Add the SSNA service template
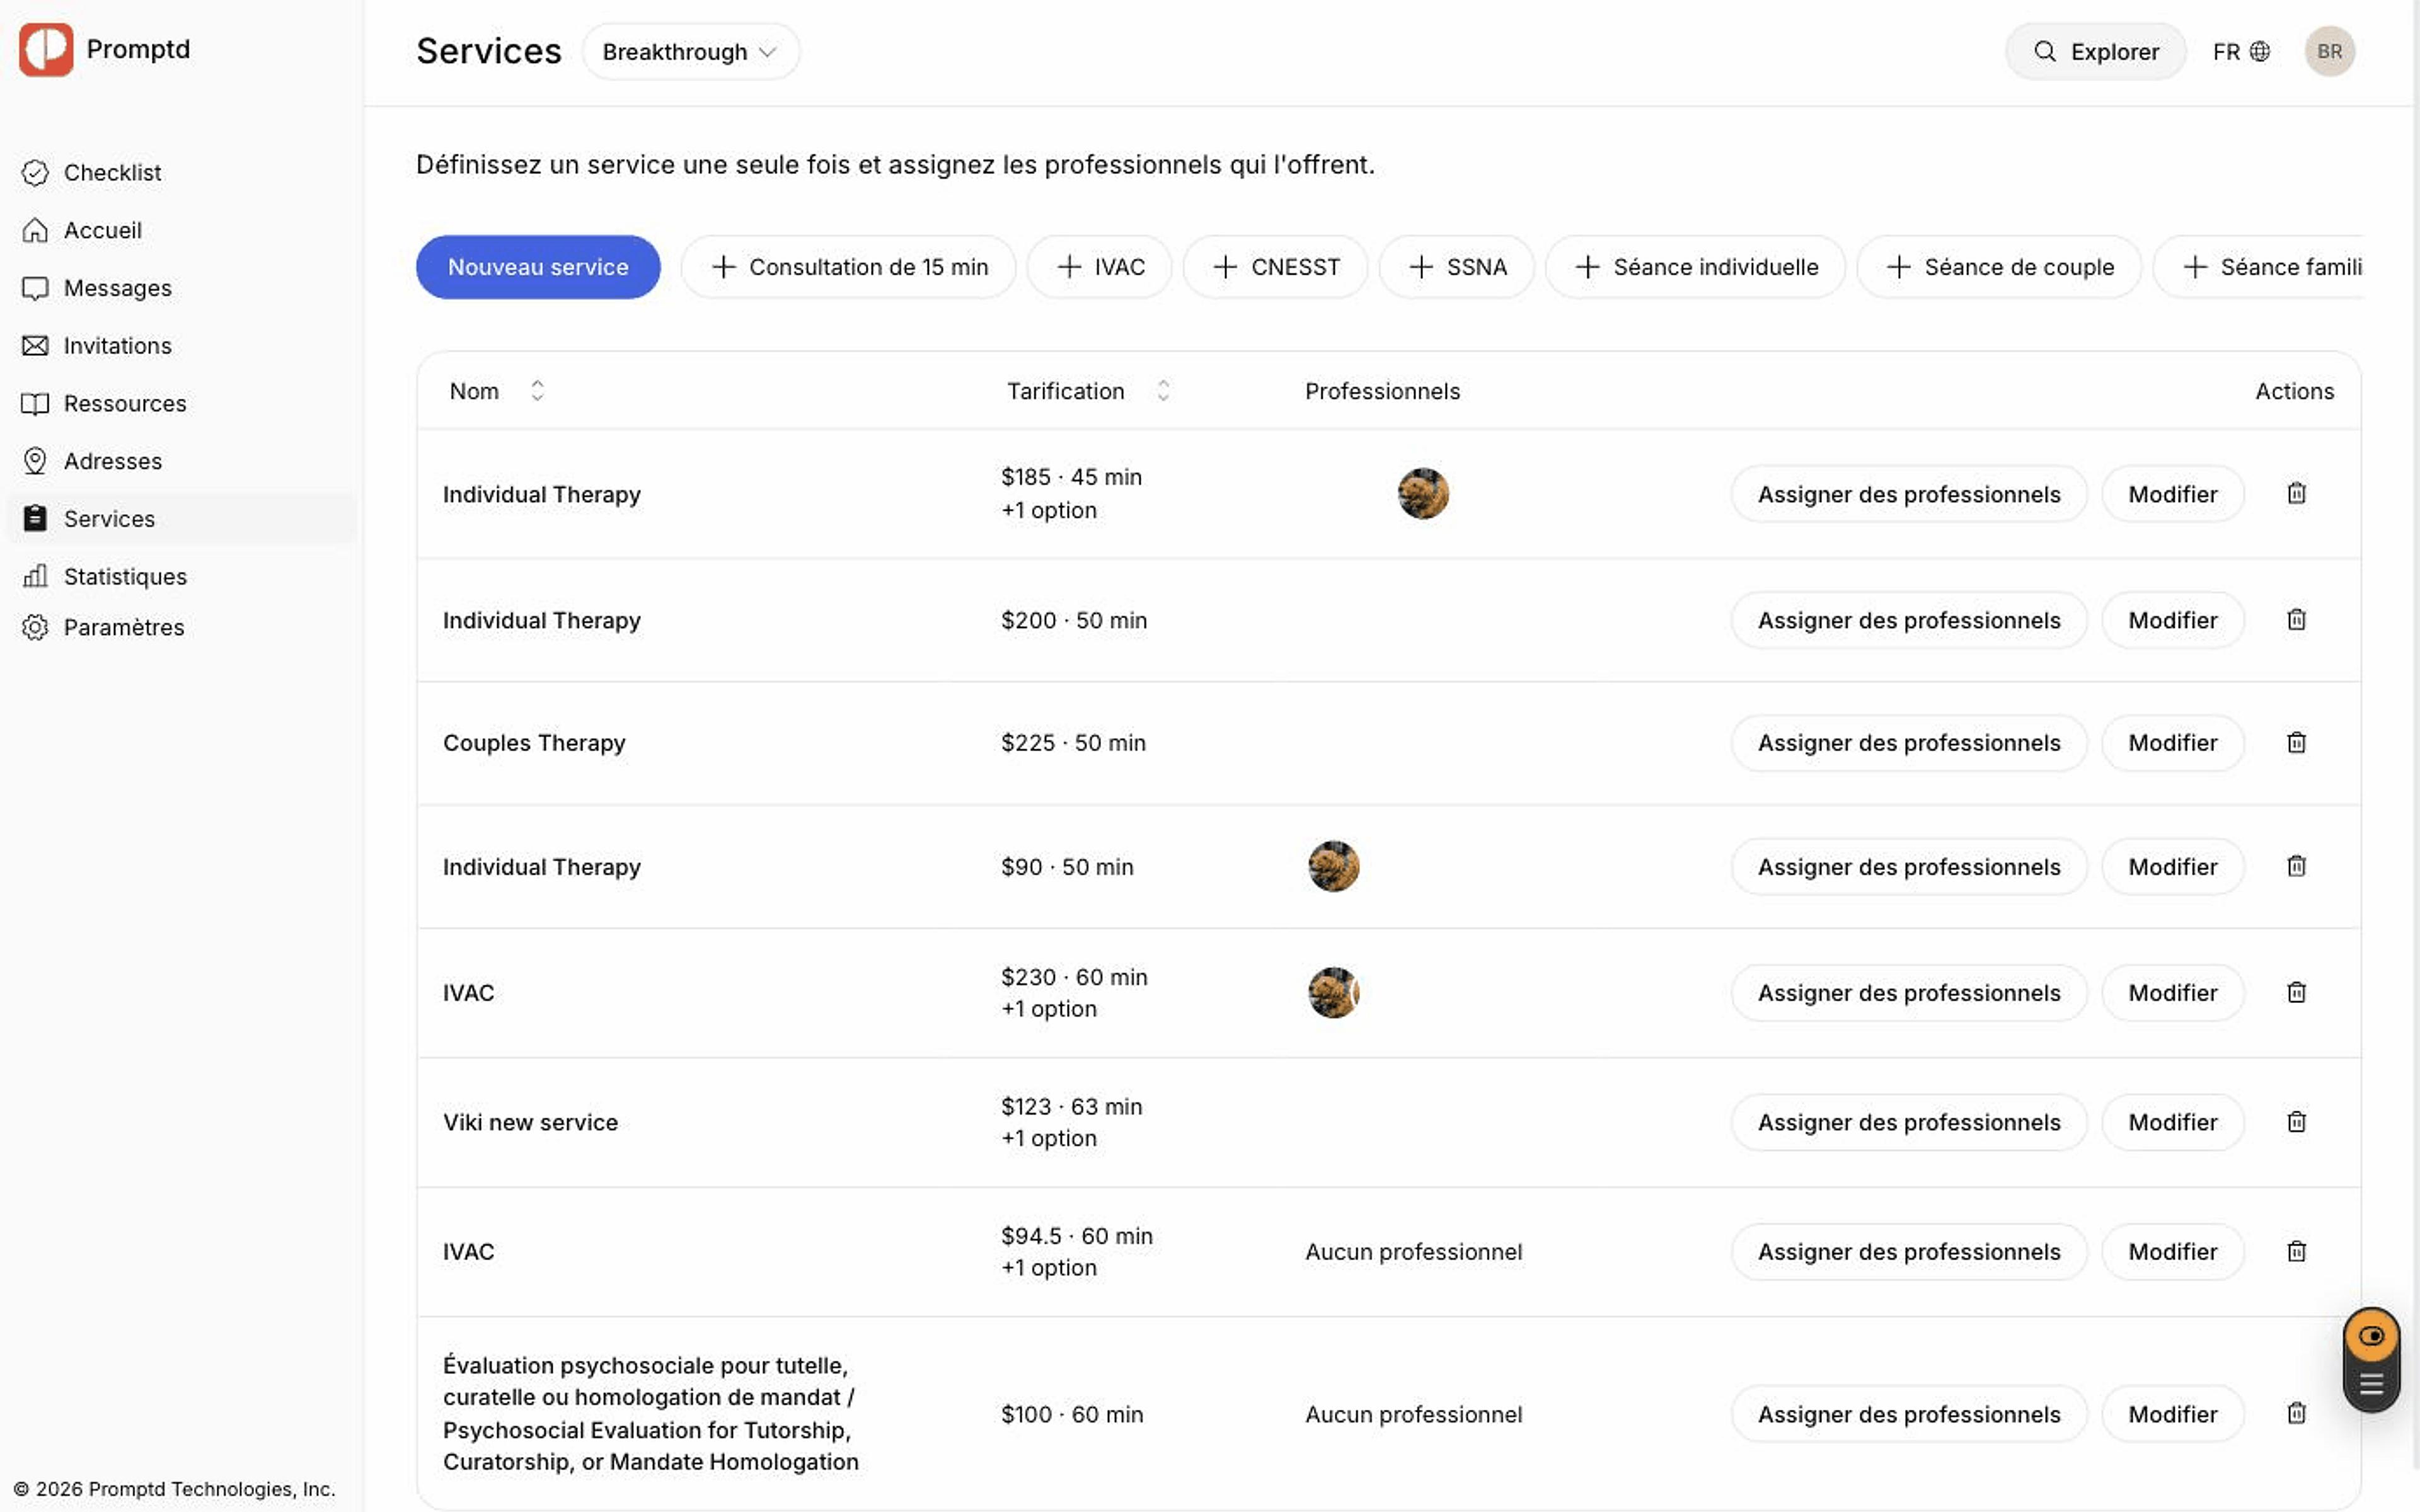Image resolution: width=2420 pixels, height=1512 pixels. (1457, 267)
